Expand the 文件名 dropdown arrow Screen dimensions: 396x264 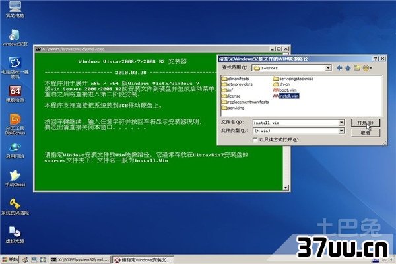341,123
